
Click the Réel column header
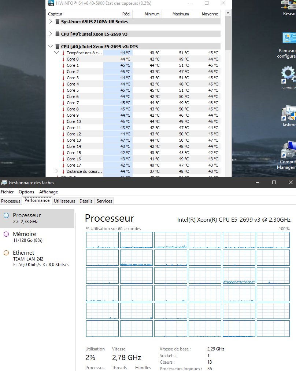point(118,14)
